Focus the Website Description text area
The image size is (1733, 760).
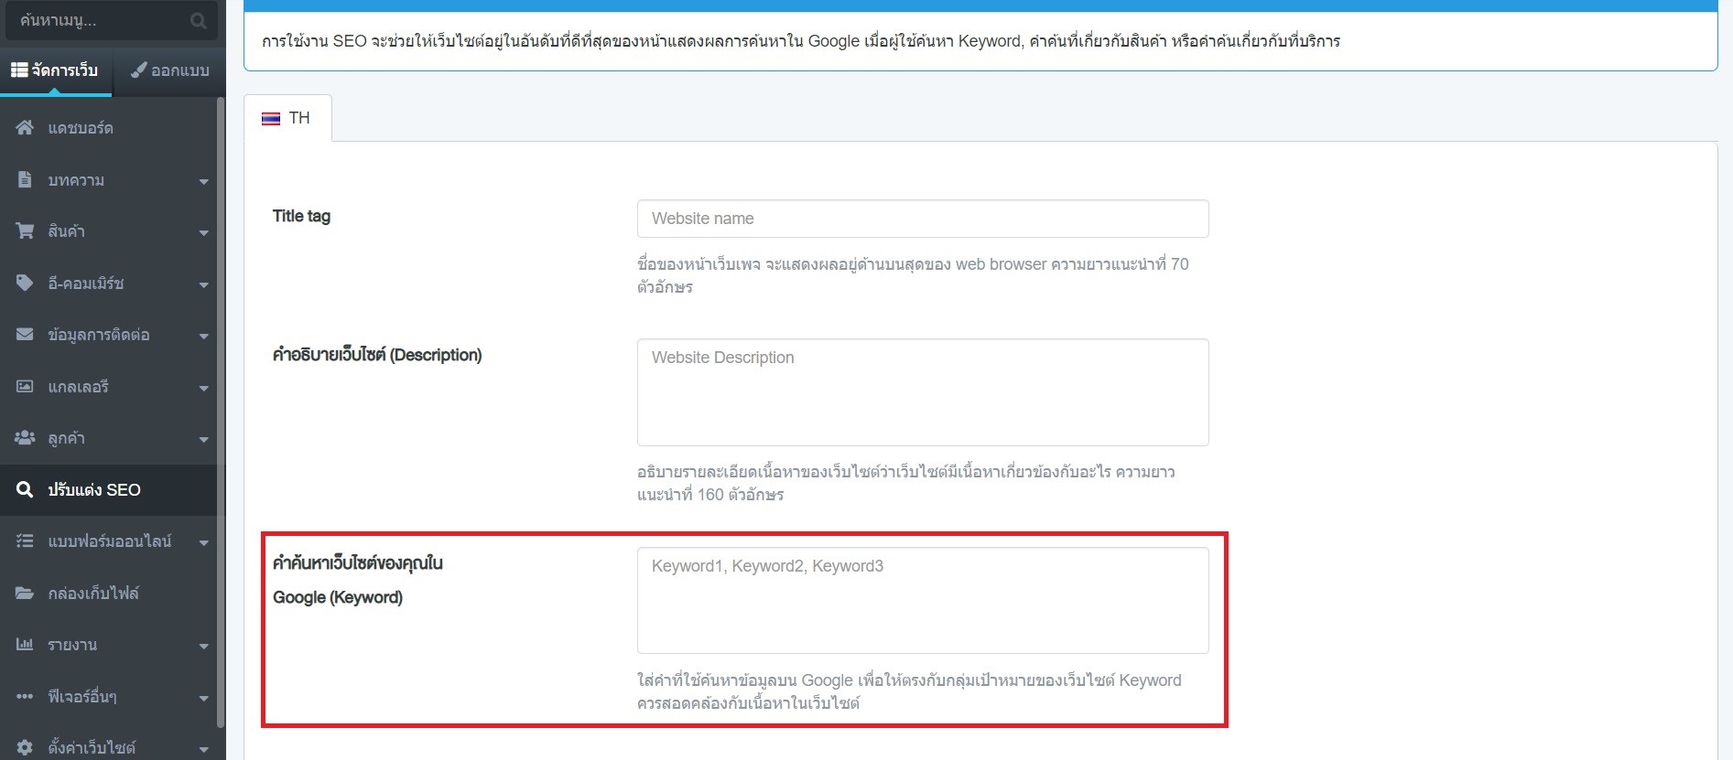coord(922,392)
